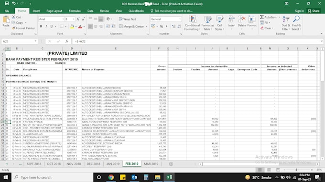The image size is (325, 182).
Task: Toggle Align Left
Action: tap(90, 27)
